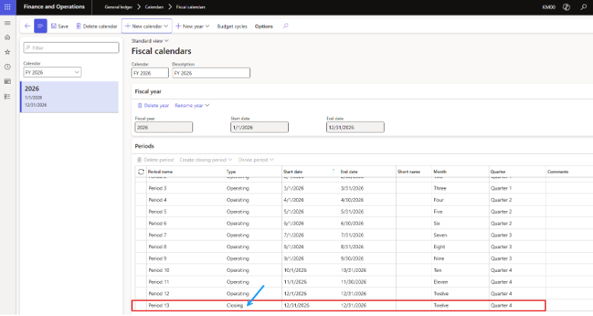Viewport: 593px width, 316px height.
Task: Select the Period 3 row name
Action: coord(157,188)
